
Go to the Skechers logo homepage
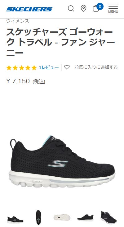29,9
